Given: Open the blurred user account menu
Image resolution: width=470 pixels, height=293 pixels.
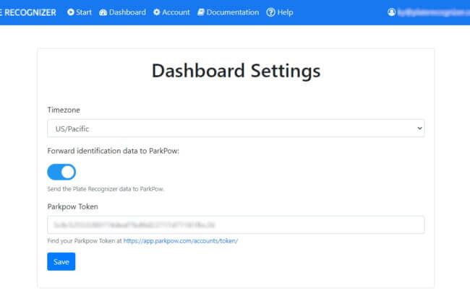Looking at the screenshot, I should tap(429, 12).
